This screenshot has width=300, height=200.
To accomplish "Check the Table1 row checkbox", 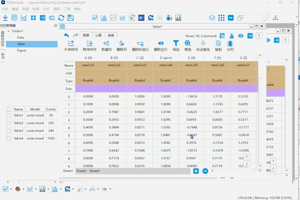I will [x=9, y=115].
